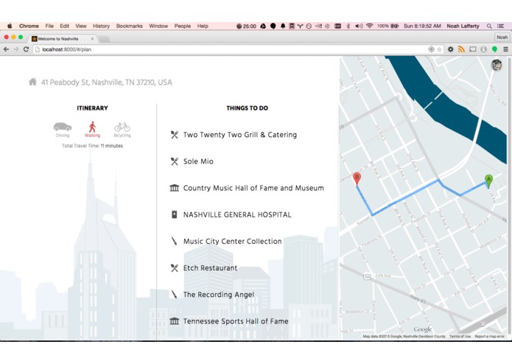Reload the page with refresh icon
The image size is (512, 364).
26,49
